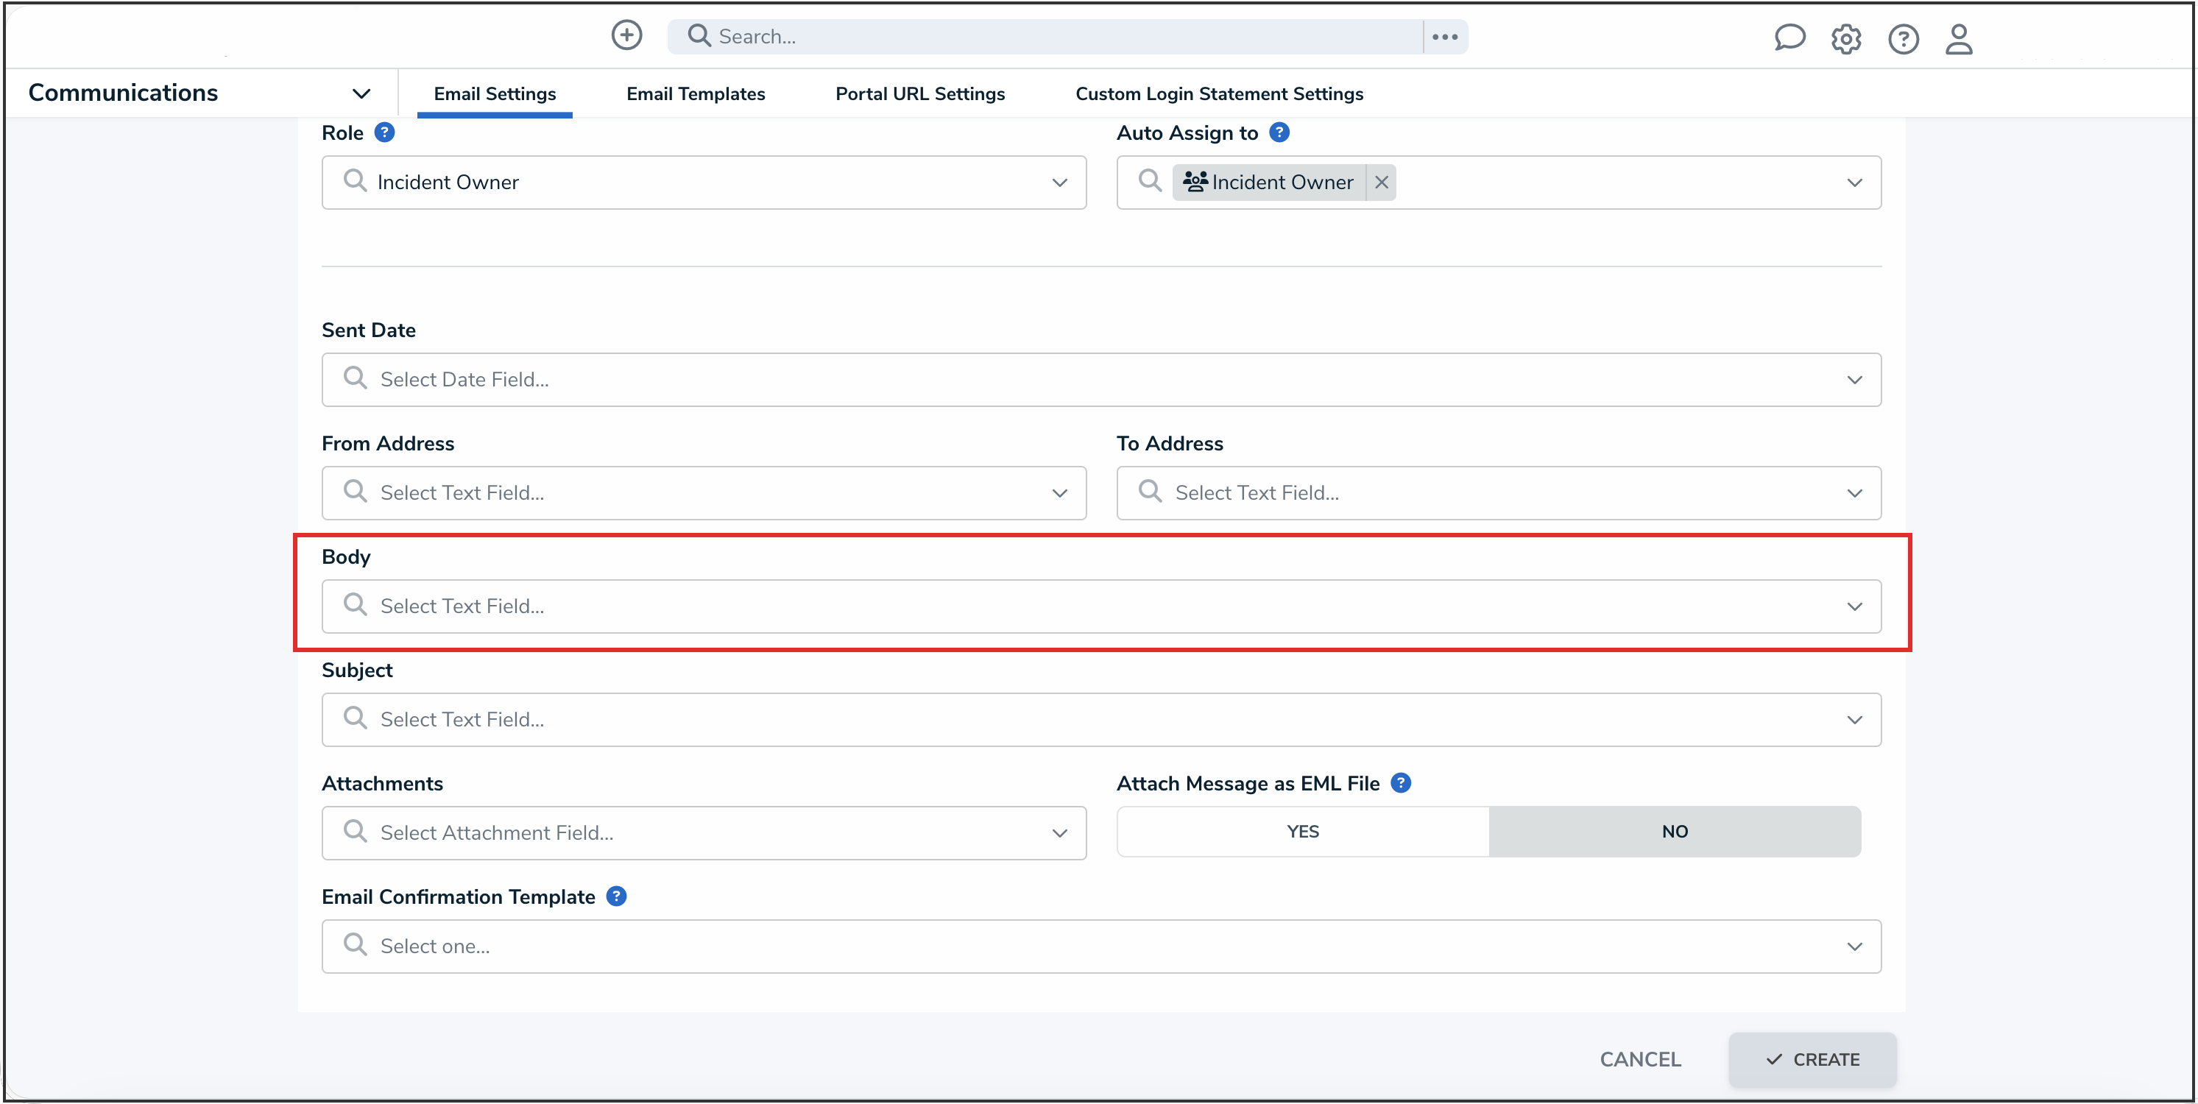Switch to the Portal URL Settings tab
The image size is (2198, 1104).
pyautogui.click(x=920, y=94)
